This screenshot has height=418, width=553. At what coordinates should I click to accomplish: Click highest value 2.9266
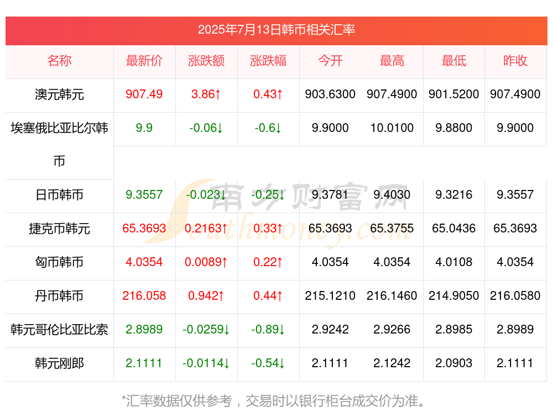pos(392,330)
